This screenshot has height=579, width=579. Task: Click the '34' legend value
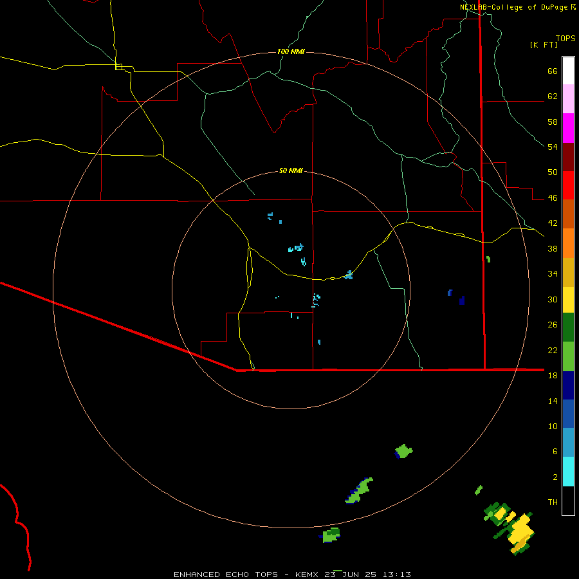coord(553,274)
